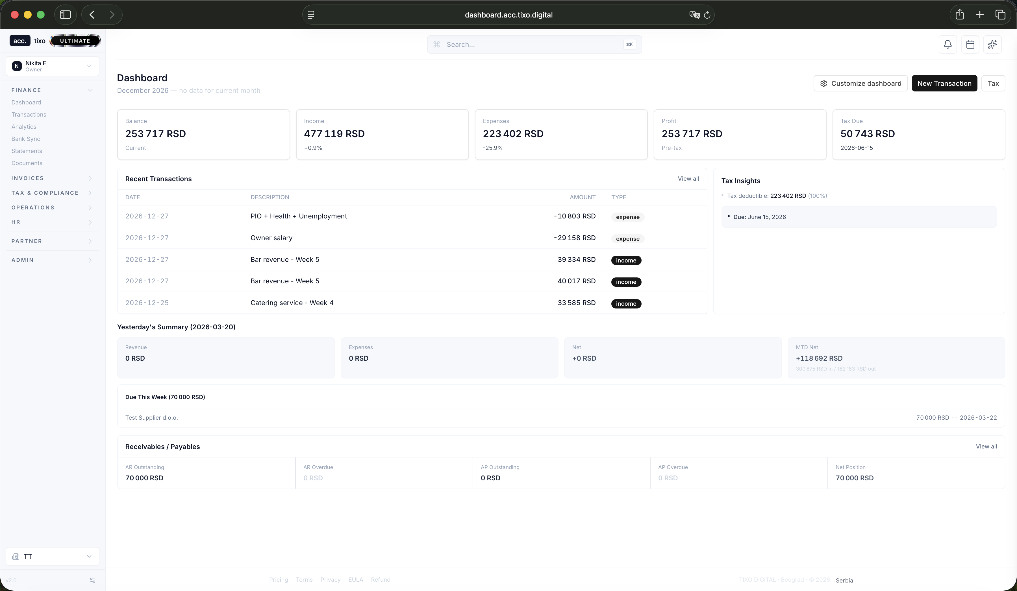Reload the page with refresh icon

point(707,15)
